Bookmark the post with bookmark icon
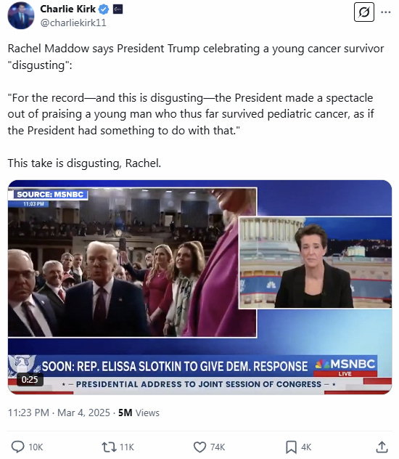 [291, 447]
